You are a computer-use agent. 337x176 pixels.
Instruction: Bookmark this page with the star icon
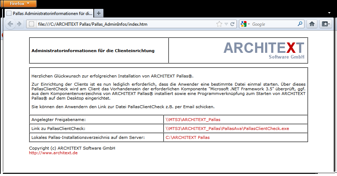point(219,24)
